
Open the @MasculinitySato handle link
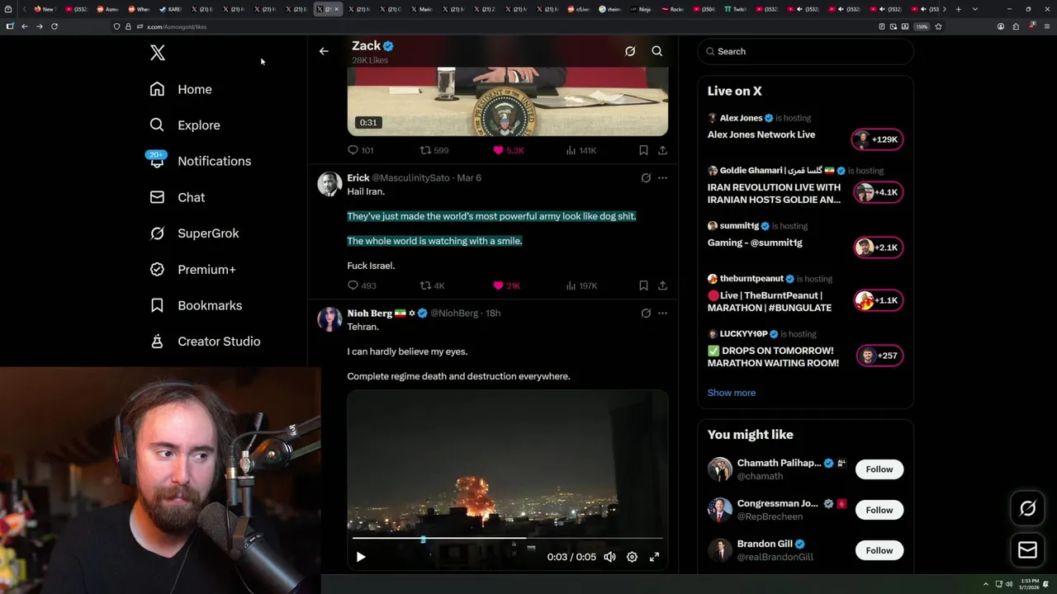pyautogui.click(x=410, y=177)
